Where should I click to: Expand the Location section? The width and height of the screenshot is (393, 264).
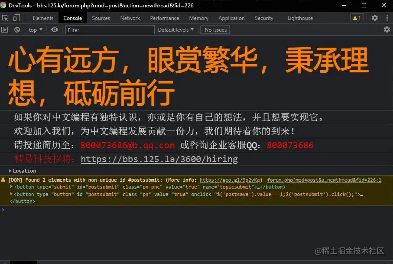click(10, 170)
